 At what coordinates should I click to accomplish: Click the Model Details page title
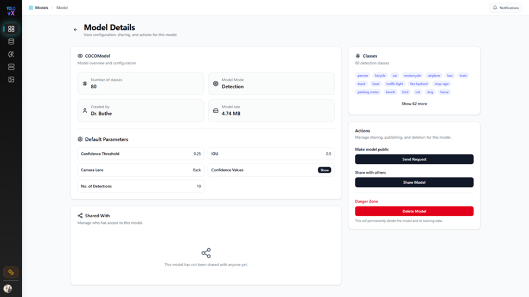pos(109,27)
